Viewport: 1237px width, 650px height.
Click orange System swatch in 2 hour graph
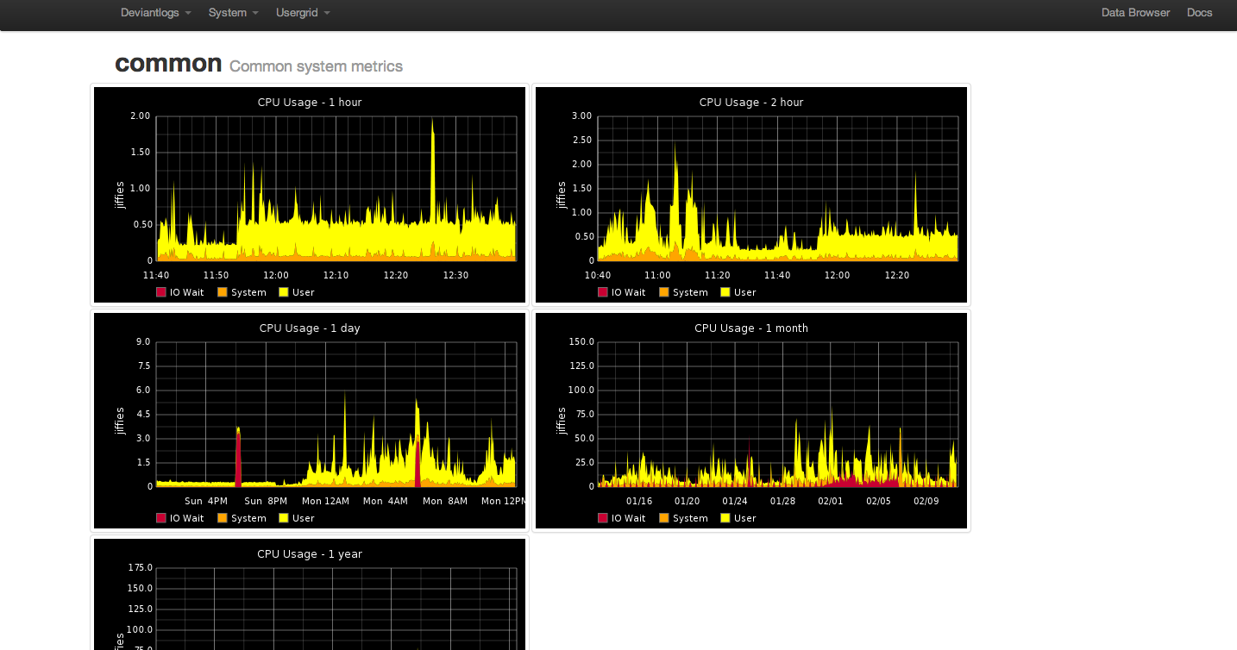tap(664, 292)
